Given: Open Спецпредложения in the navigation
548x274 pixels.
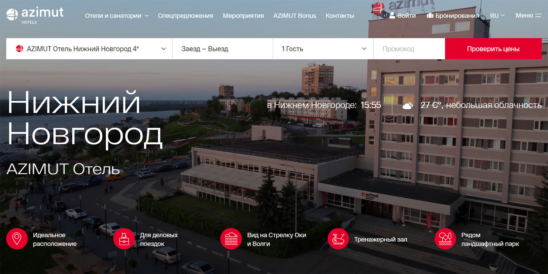Looking at the screenshot, I should tap(185, 16).
